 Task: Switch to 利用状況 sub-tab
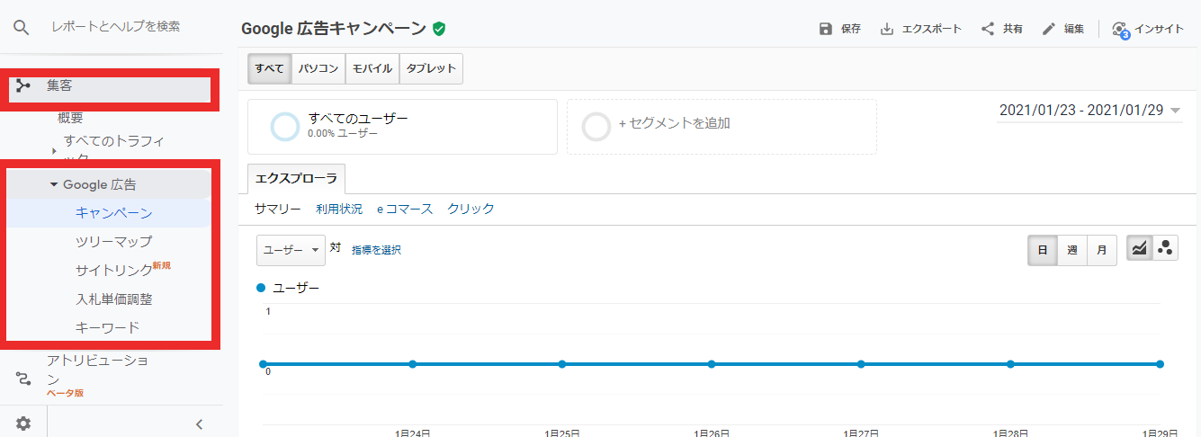pos(339,209)
